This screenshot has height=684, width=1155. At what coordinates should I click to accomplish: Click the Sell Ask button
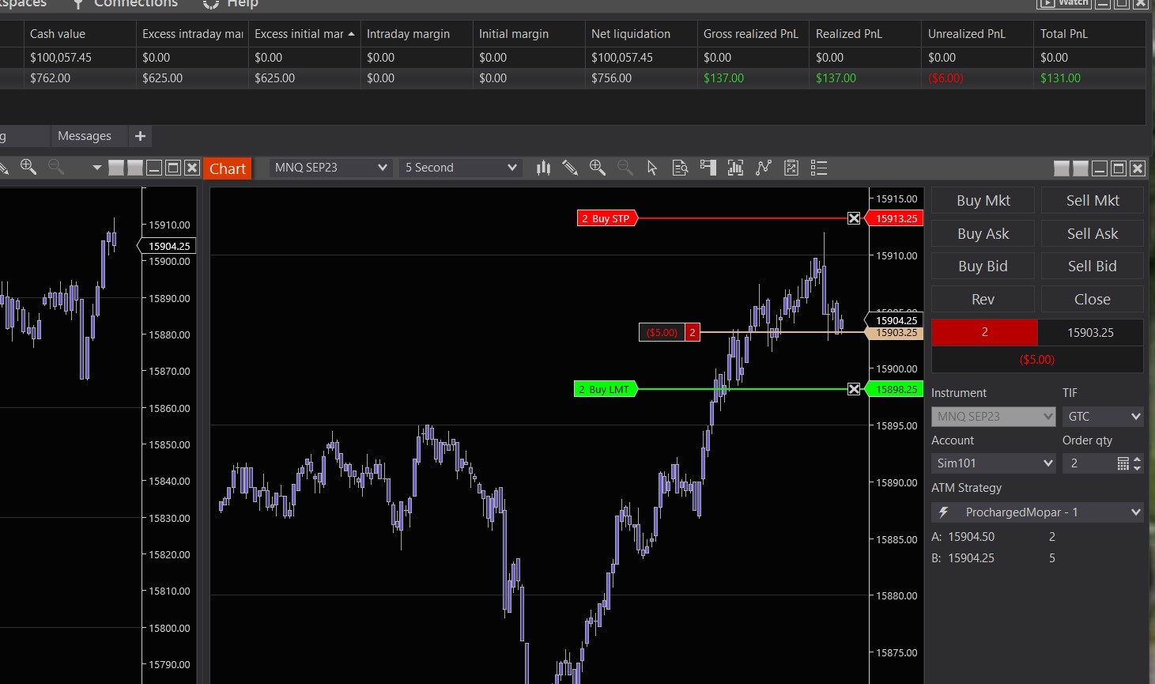coord(1093,234)
